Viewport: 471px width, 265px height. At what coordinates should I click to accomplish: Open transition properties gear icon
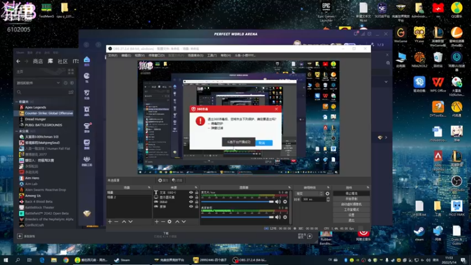(327, 194)
